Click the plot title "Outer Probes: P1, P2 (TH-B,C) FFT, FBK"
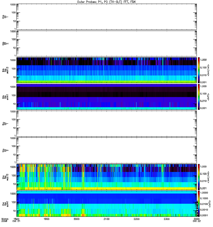The width and height of the screenshot is (213, 227). (x=106, y=2)
